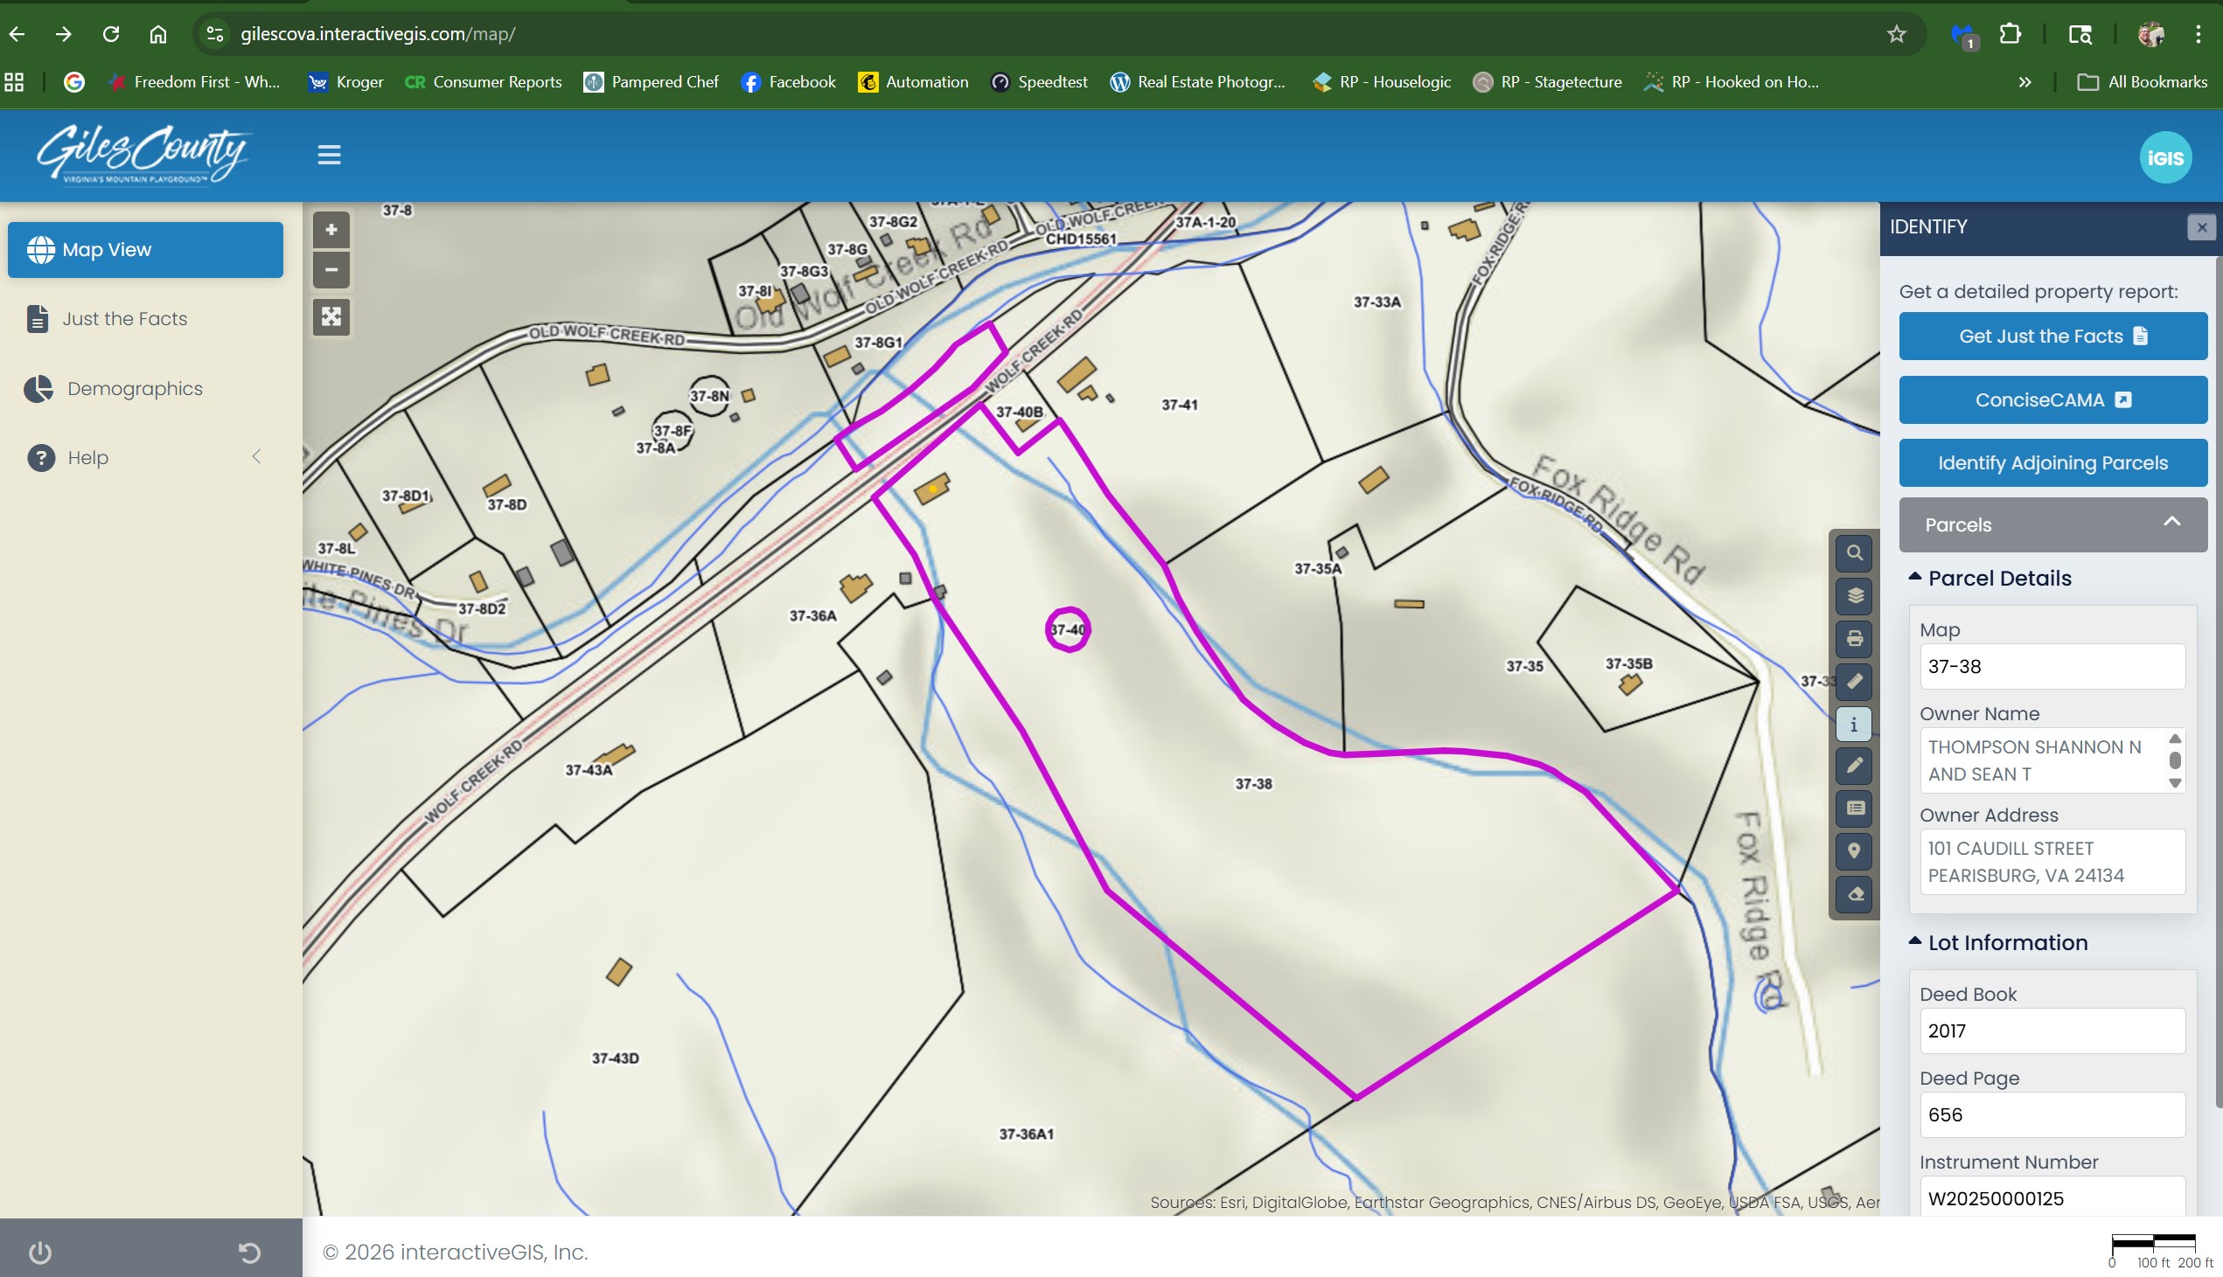This screenshot has width=2223, height=1277.
Task: Select the measure ruler tool
Action: click(1854, 682)
